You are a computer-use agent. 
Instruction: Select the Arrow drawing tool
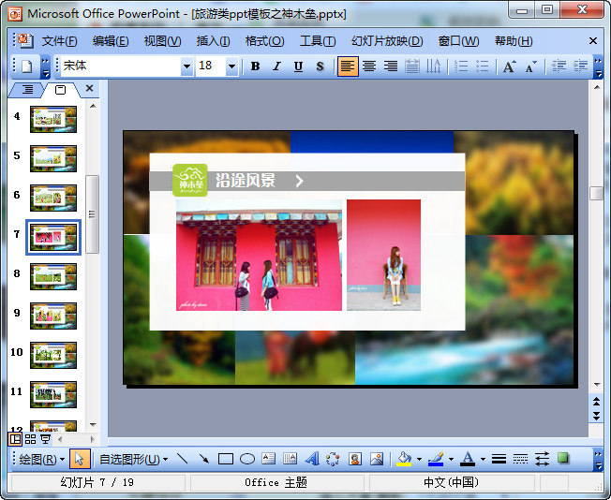[203, 459]
